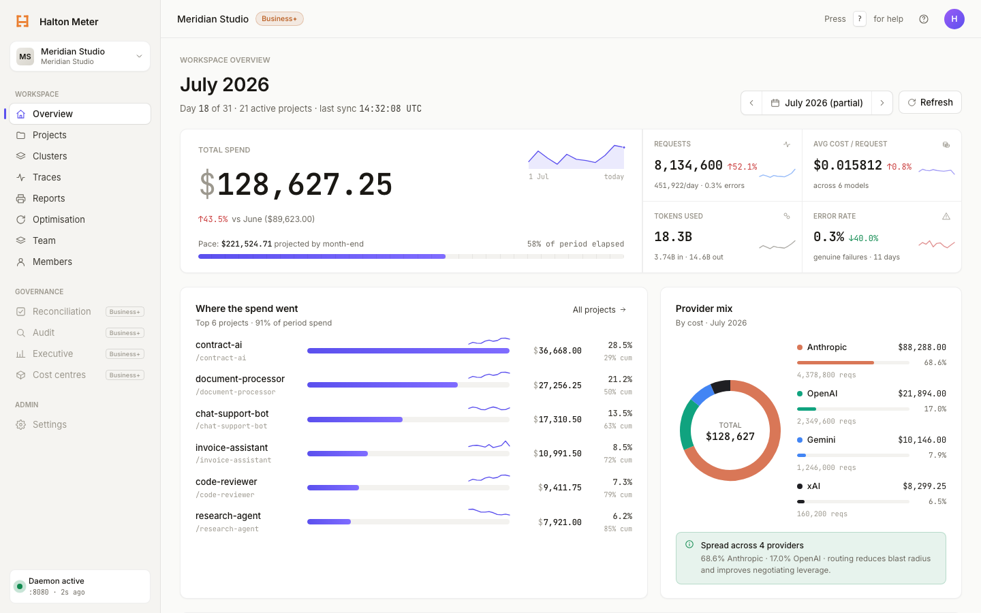Click the Business+ plan badge in header
This screenshot has width=981, height=613.
pos(279,19)
